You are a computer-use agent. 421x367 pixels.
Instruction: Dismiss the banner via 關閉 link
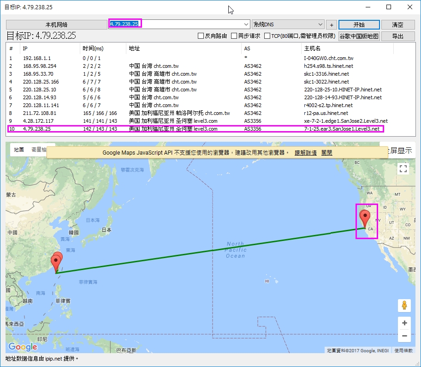pyautogui.click(x=327, y=153)
